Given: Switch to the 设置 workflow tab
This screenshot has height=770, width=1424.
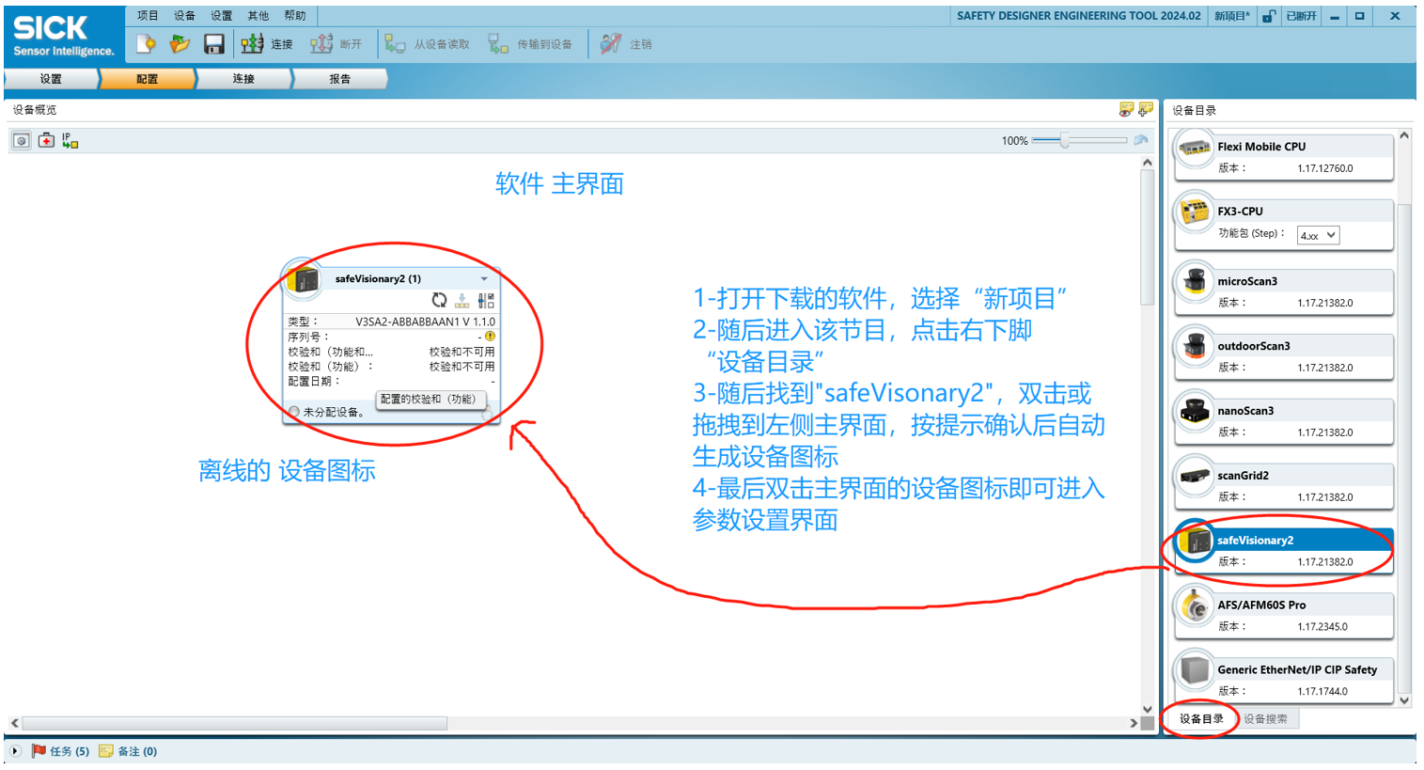Looking at the screenshot, I should coord(51,79).
